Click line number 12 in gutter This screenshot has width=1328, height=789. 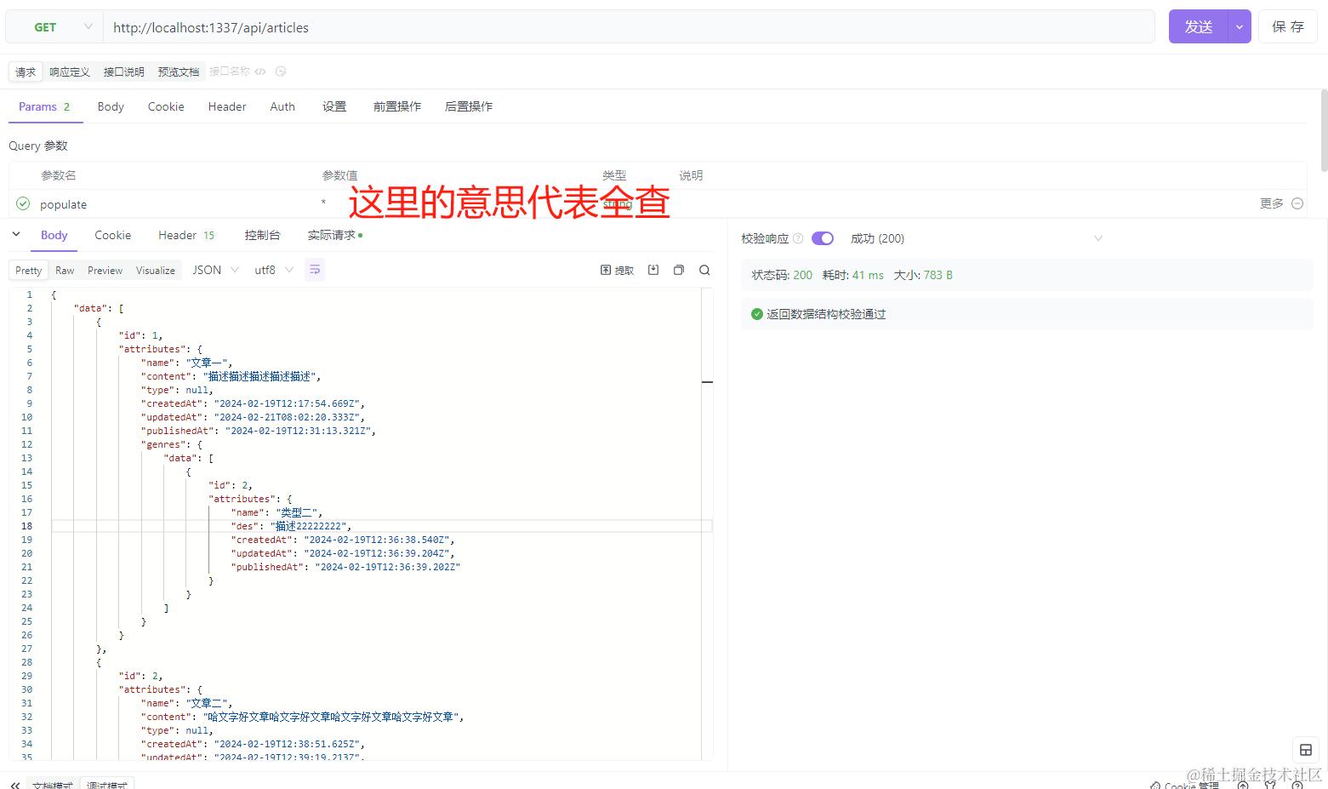click(x=26, y=444)
